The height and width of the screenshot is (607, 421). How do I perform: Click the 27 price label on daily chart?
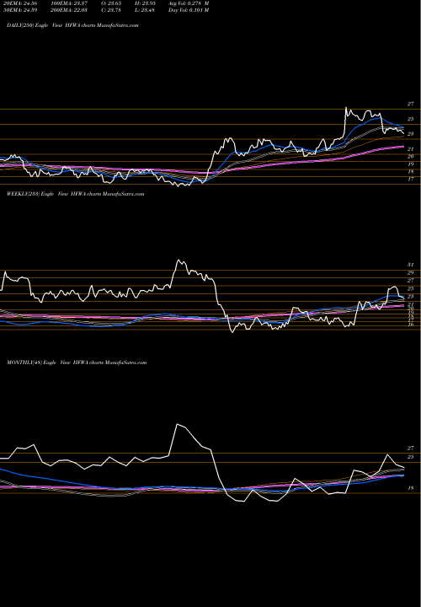[411, 105]
